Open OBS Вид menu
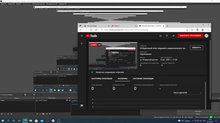 point(18,4)
